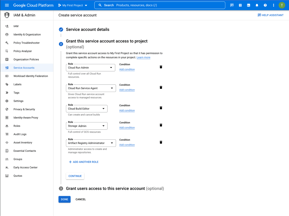Image resolution: width=289 pixels, height=216 pixels.
Task: Select Workload Identity Federation in sidebar
Action: [x=31, y=76]
